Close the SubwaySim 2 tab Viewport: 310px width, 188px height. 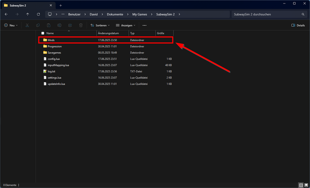click(51, 5)
